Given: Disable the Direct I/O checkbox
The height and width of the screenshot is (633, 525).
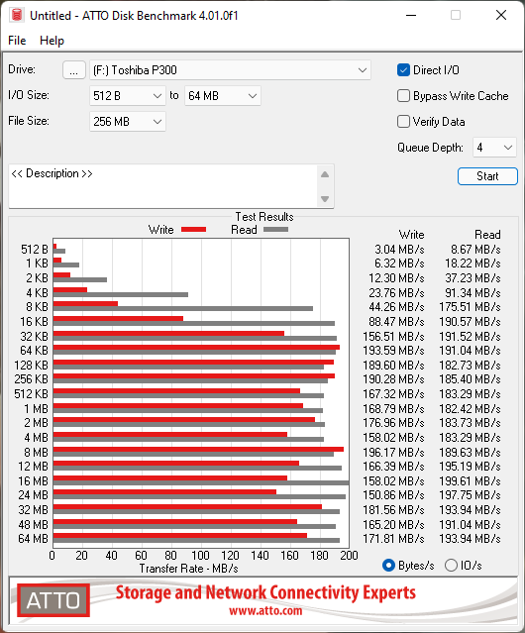Looking at the screenshot, I should point(403,70).
